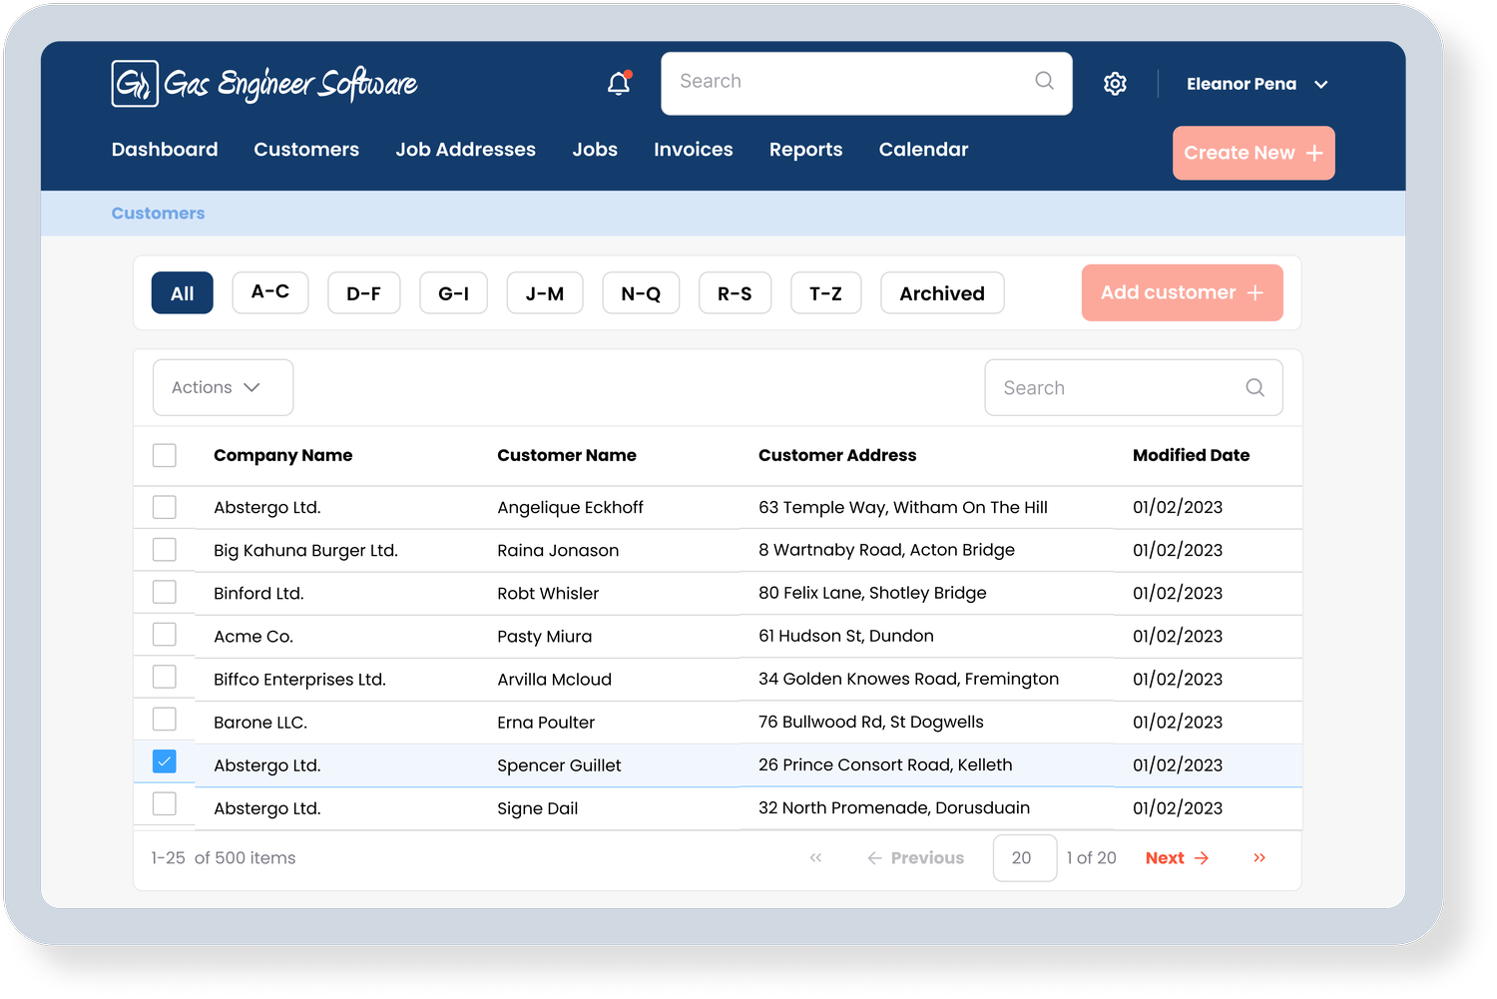Jump to the last page with double-arrow
This screenshot has width=1497, height=999.
click(x=1259, y=858)
